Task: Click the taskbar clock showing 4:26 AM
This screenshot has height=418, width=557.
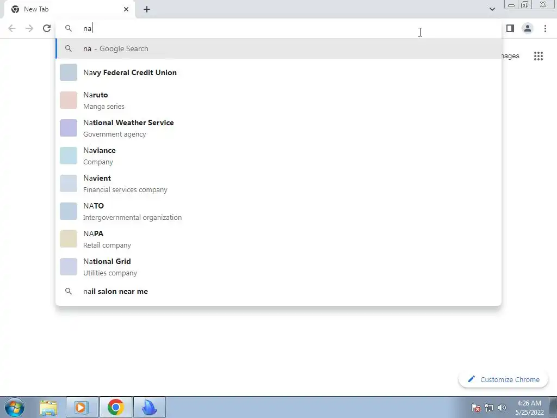Action: (x=529, y=408)
